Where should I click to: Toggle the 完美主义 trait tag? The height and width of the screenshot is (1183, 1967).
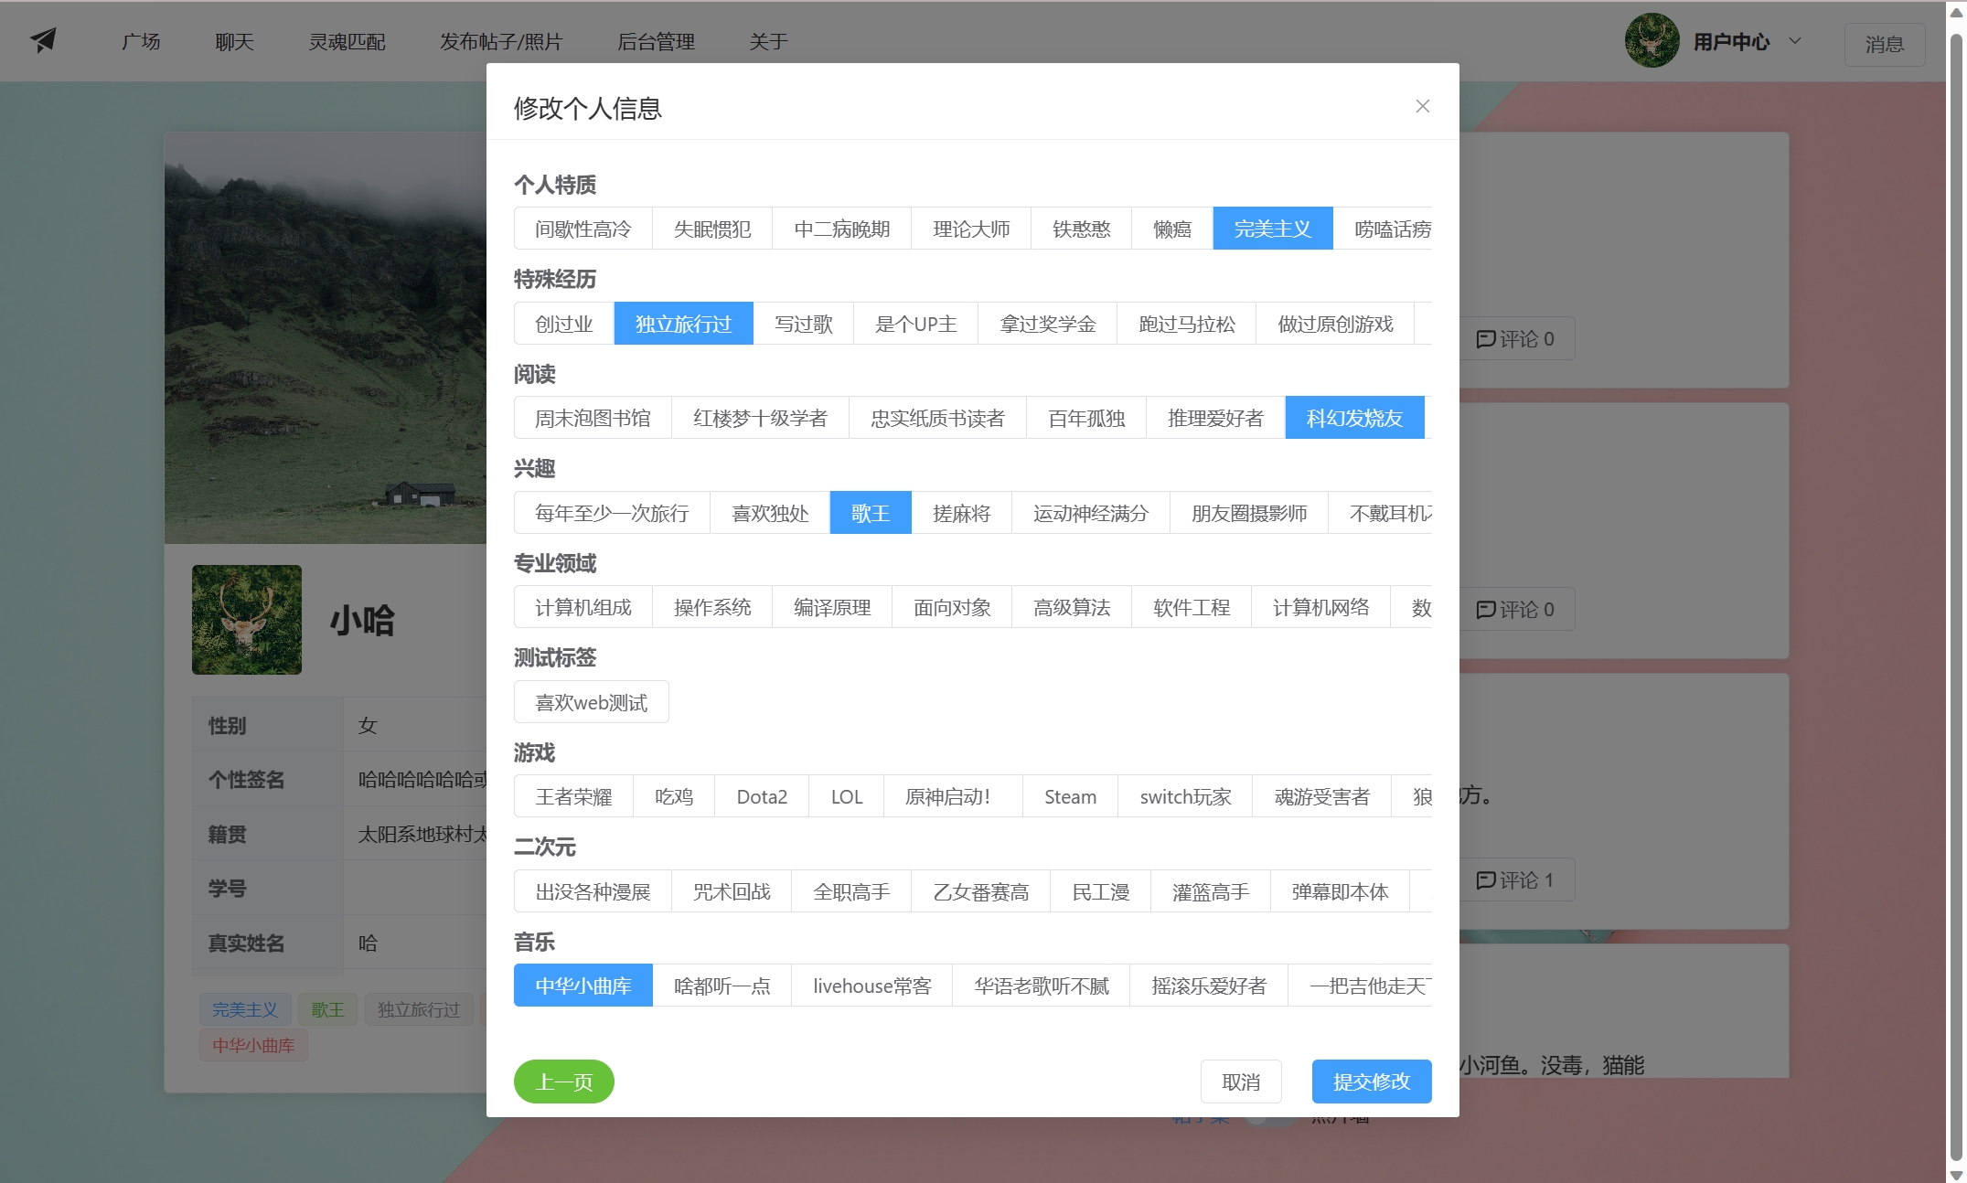pos(1272,229)
